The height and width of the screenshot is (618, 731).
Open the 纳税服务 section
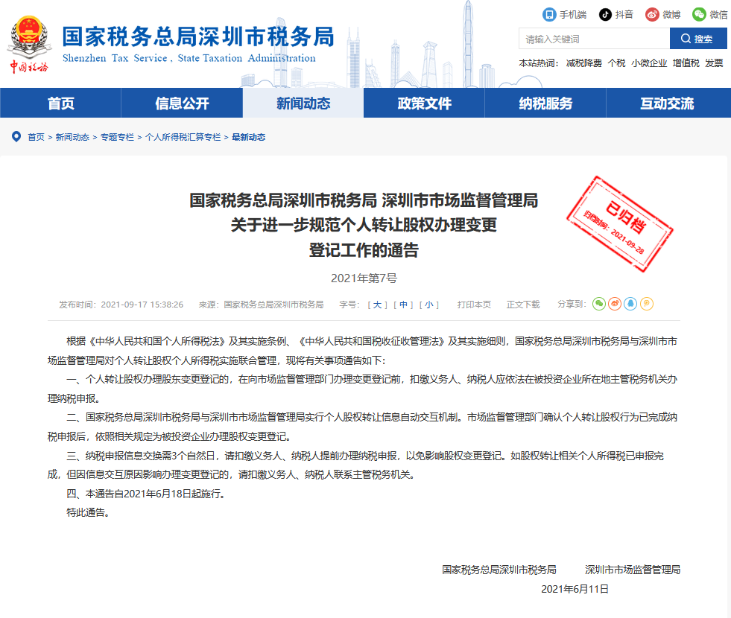(x=546, y=102)
